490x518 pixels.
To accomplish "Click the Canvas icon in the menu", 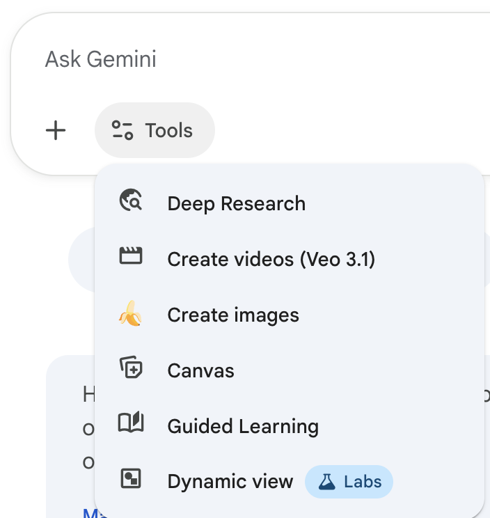I will (131, 368).
